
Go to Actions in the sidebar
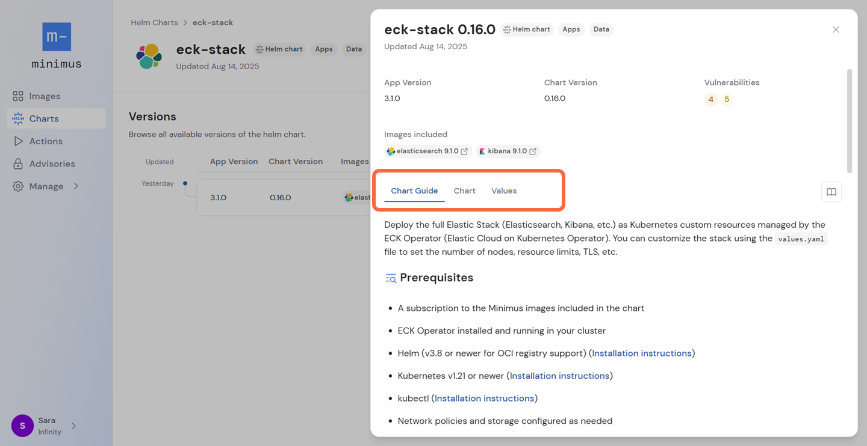[56, 141]
